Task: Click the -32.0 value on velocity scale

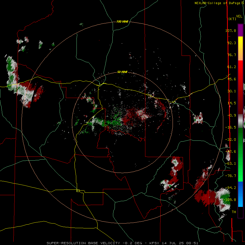Action: tap(231, 140)
